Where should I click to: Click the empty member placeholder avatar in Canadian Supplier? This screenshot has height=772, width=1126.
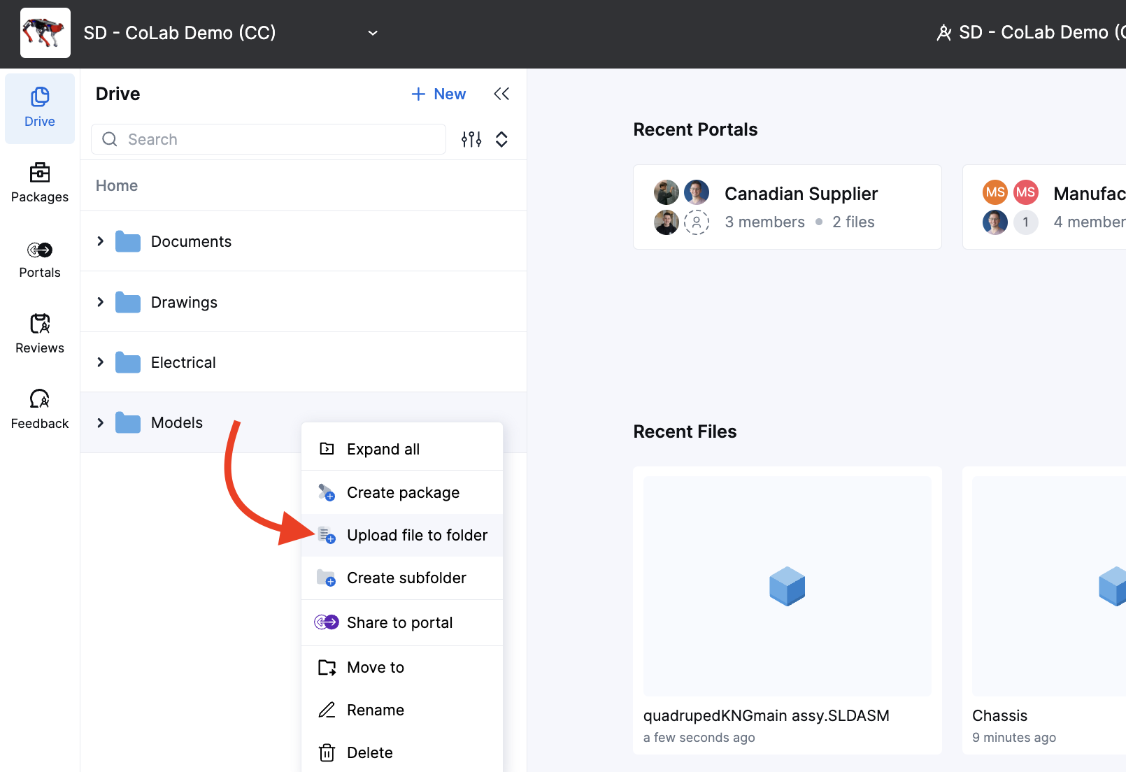click(x=697, y=222)
